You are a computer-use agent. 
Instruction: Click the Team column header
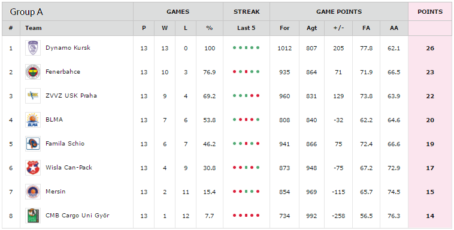34,28
